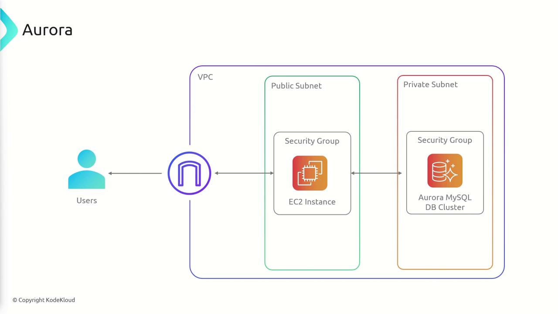Click the "EC2 Instance" caption
The height and width of the screenshot is (314, 558).
tap(312, 202)
